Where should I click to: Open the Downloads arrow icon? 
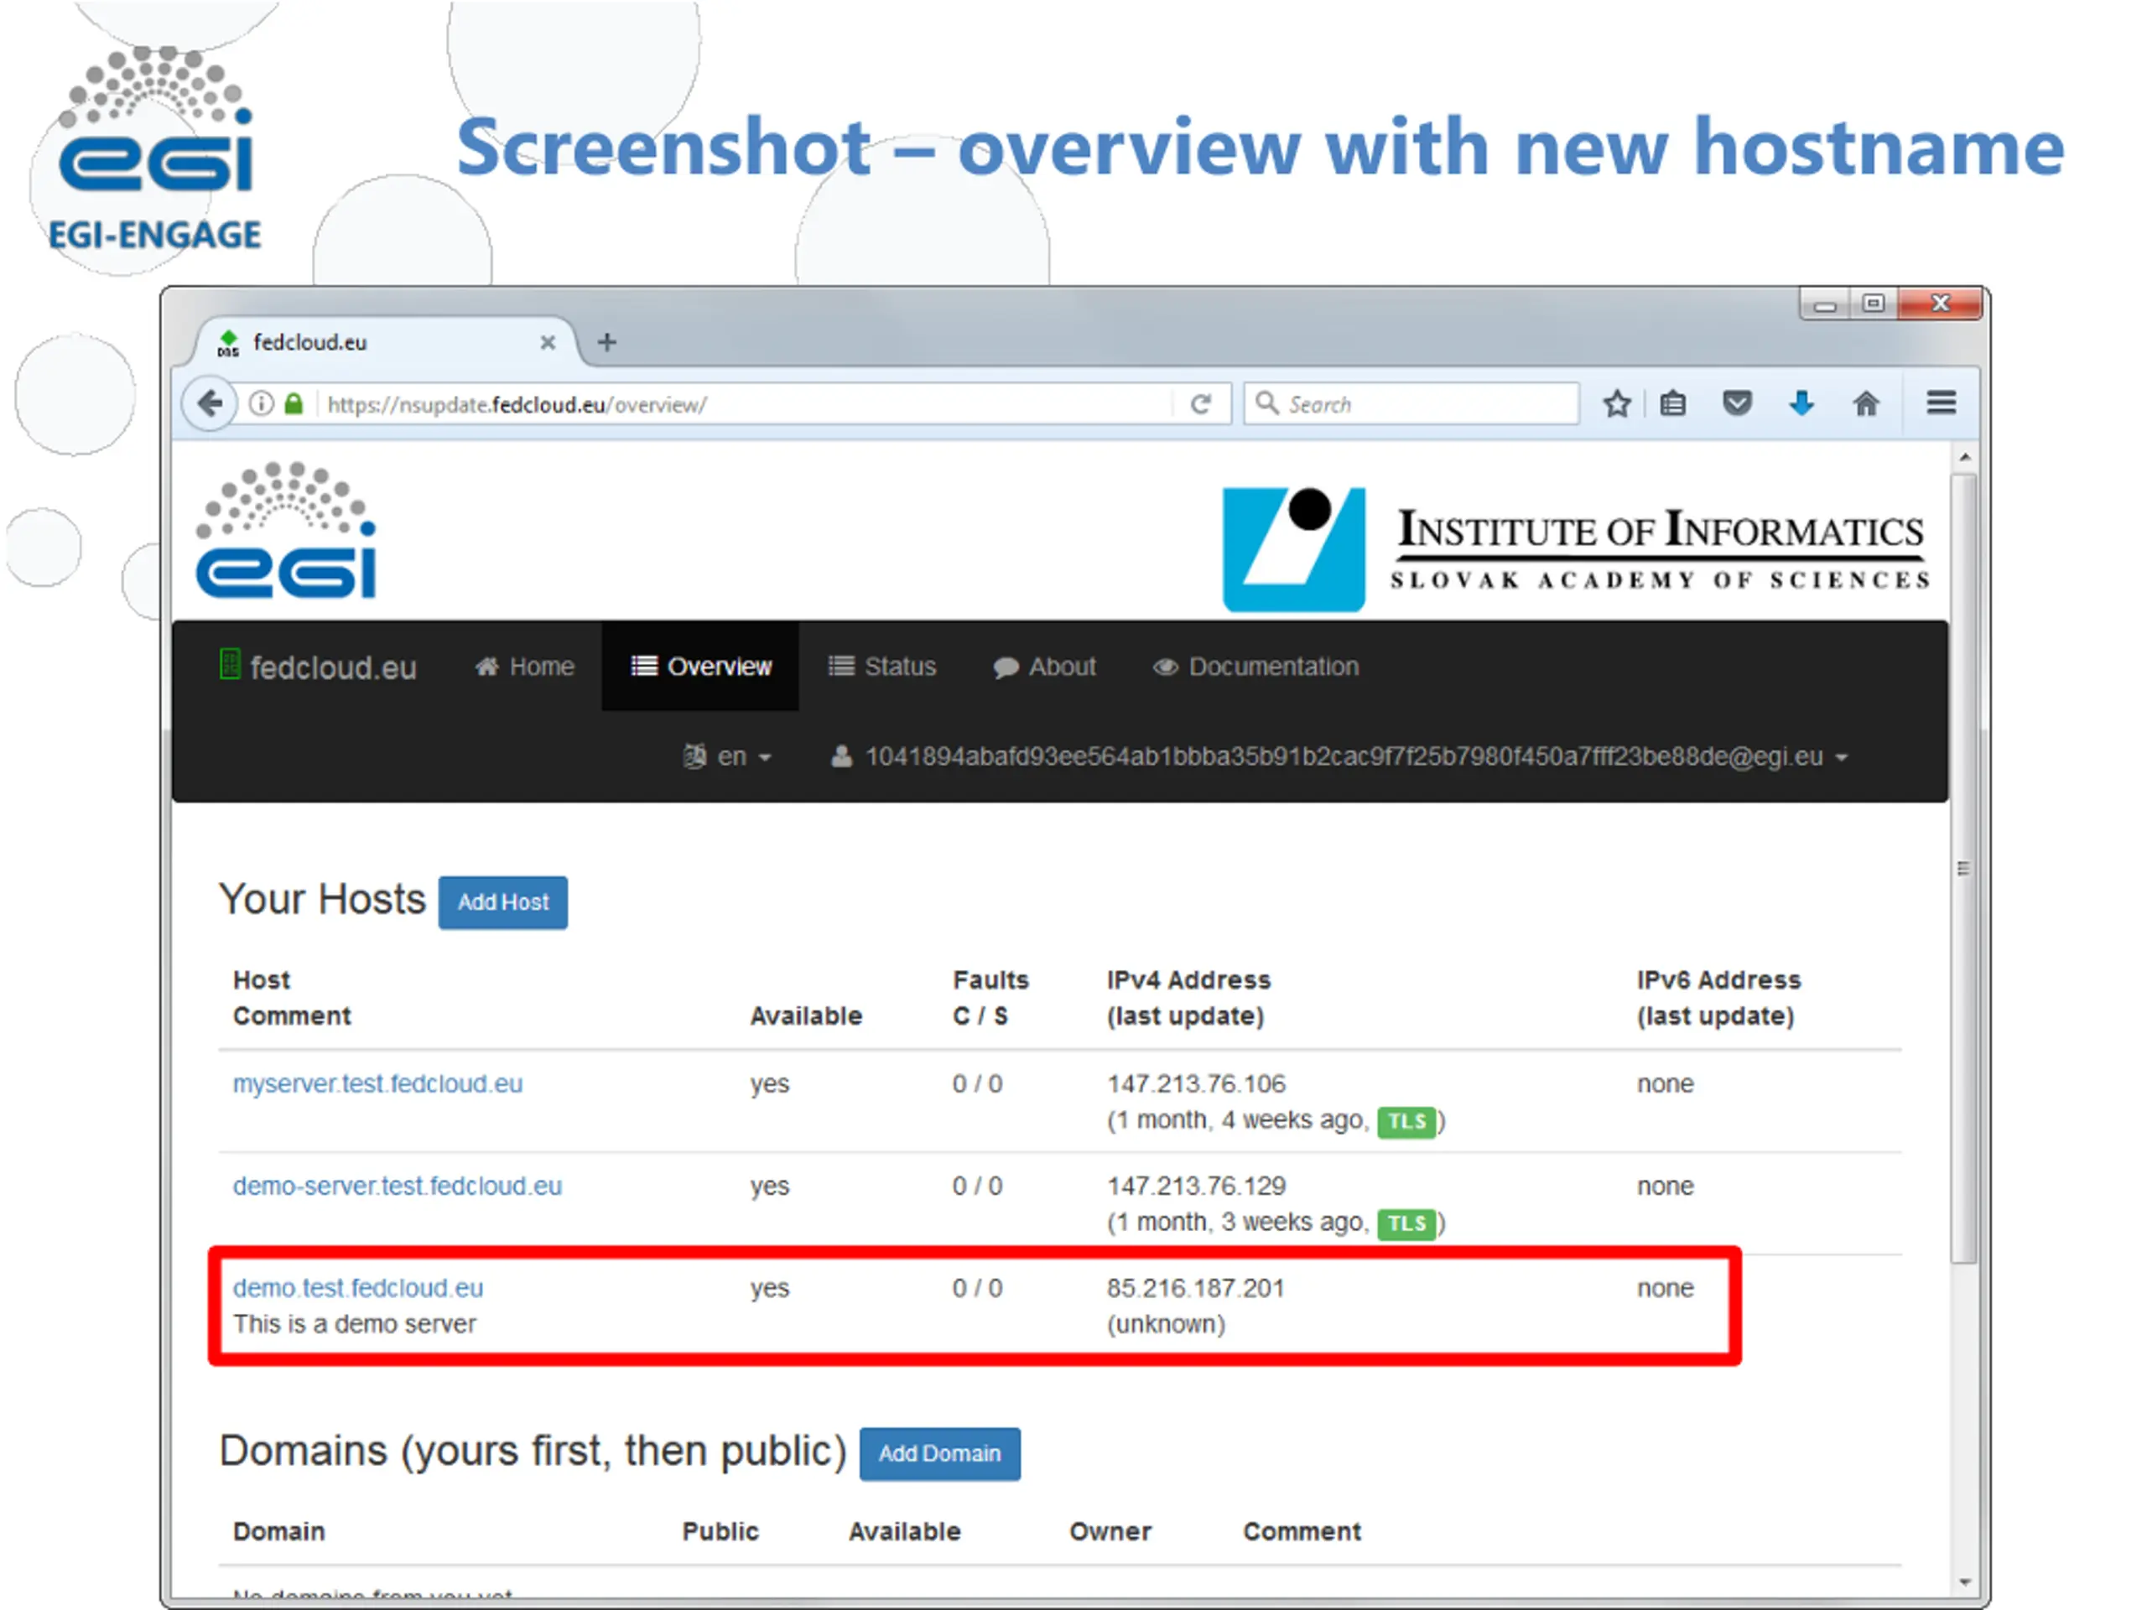click(x=1801, y=402)
